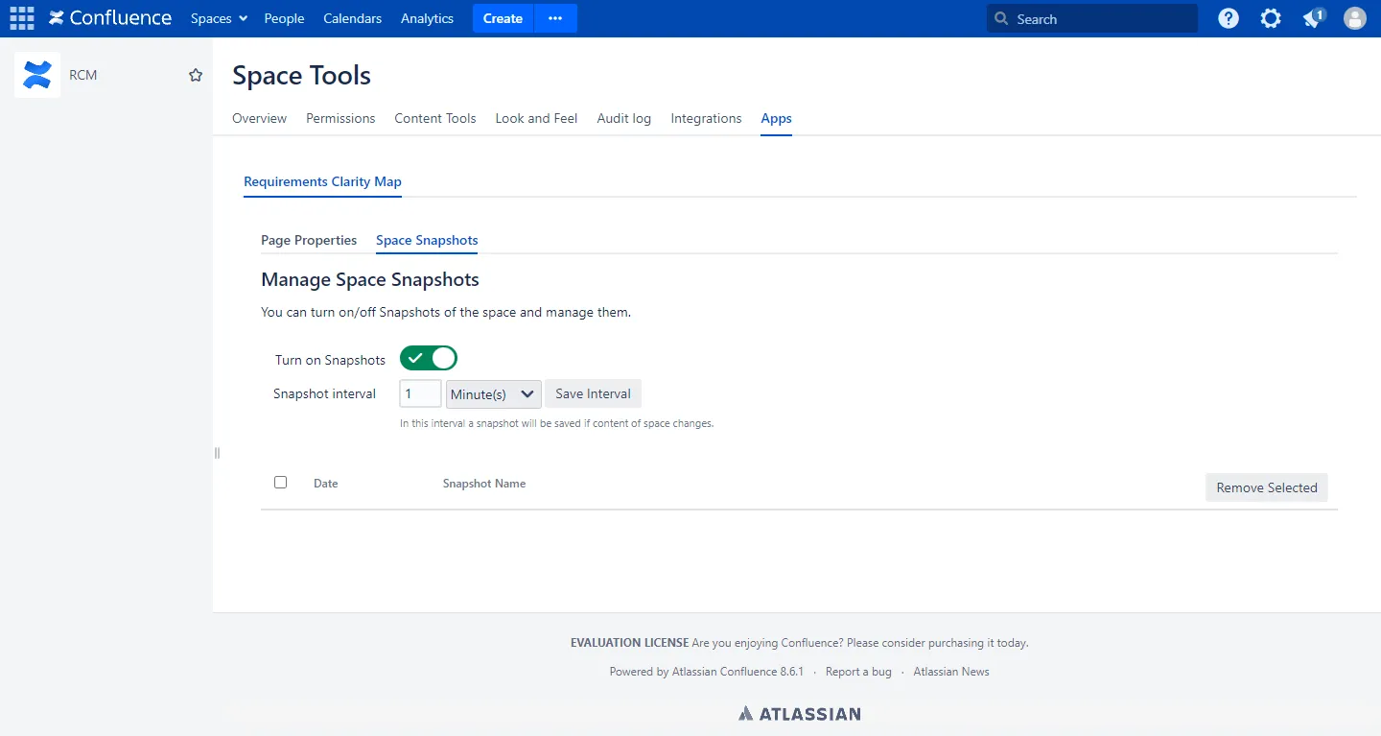
Task: Click the RCM space logo
Action: coord(37,75)
